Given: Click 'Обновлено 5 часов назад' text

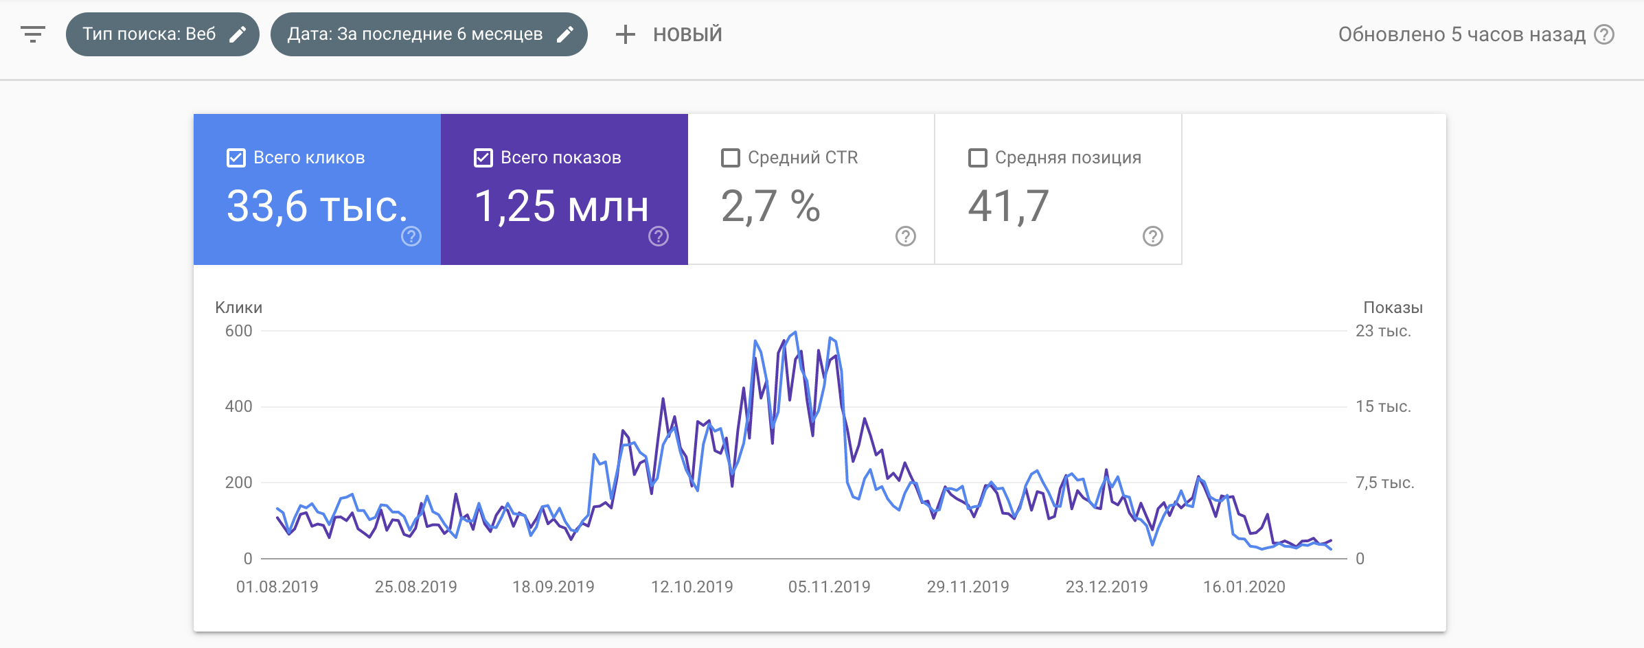Looking at the screenshot, I should (x=1462, y=34).
